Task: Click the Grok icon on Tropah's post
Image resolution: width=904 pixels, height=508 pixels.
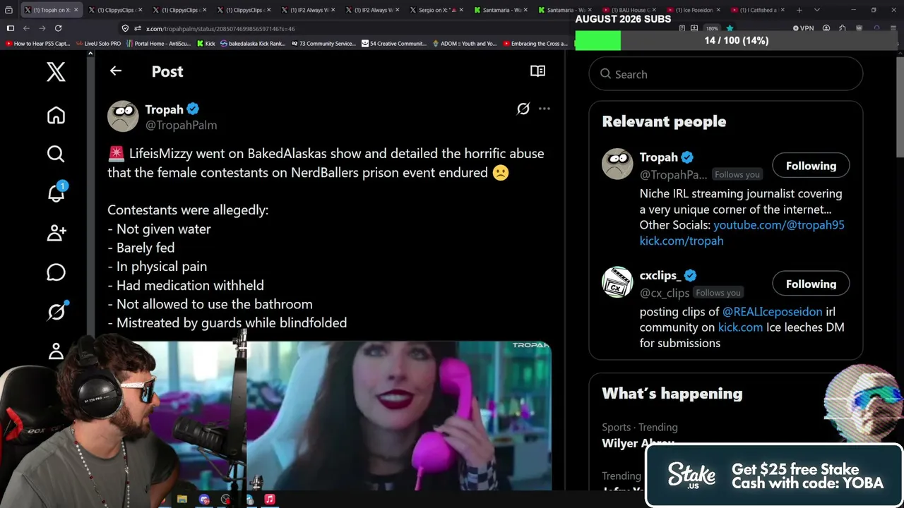Action: pos(523,109)
